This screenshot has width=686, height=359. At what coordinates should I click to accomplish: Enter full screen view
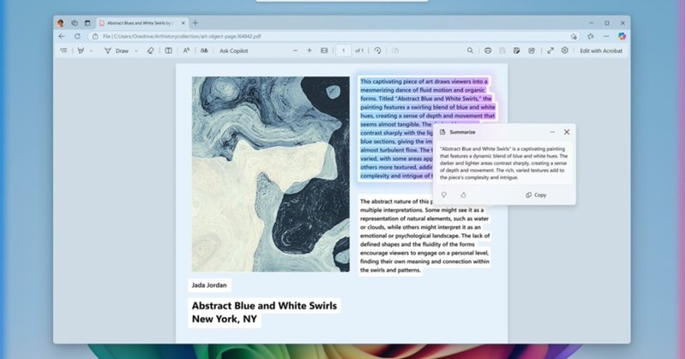point(551,51)
